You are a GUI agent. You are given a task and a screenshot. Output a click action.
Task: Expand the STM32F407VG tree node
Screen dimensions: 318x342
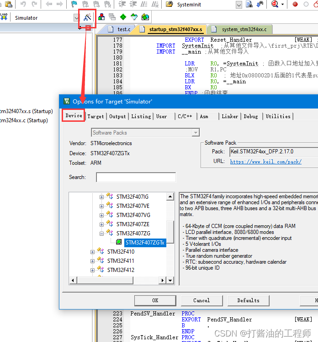pos(101,215)
